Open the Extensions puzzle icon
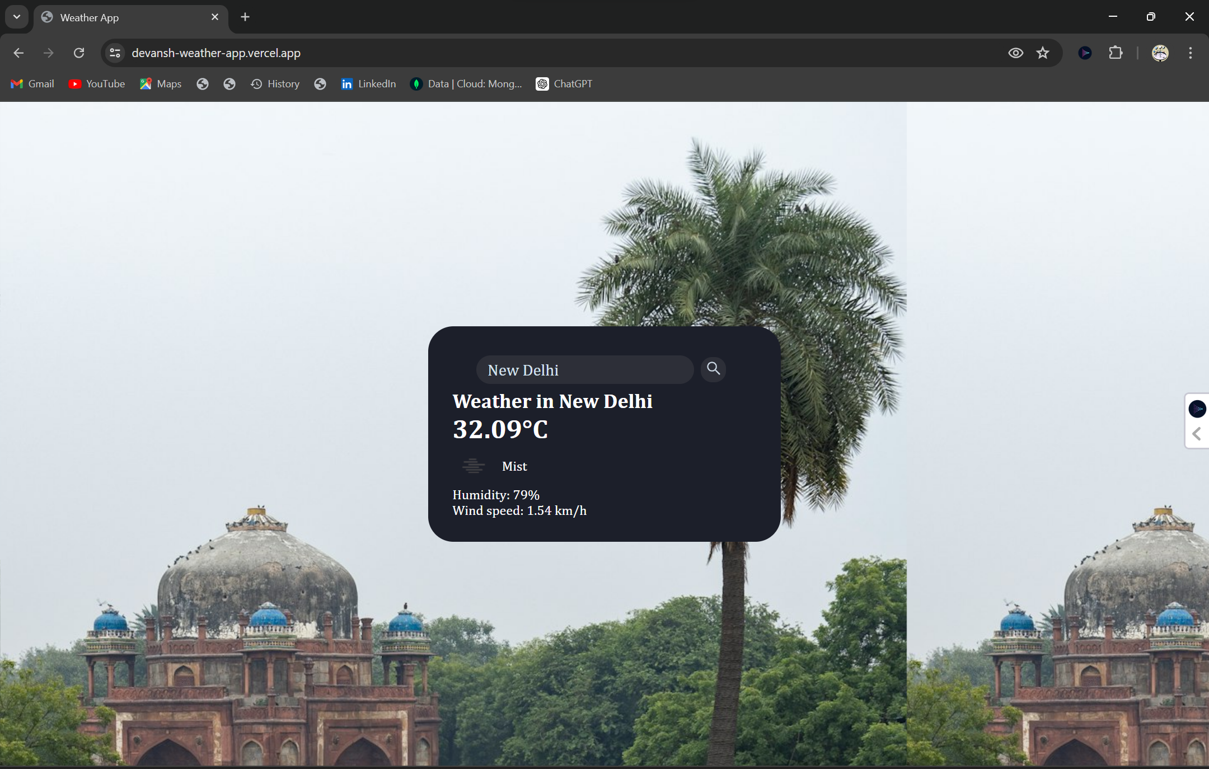Viewport: 1209px width, 769px height. pos(1115,53)
